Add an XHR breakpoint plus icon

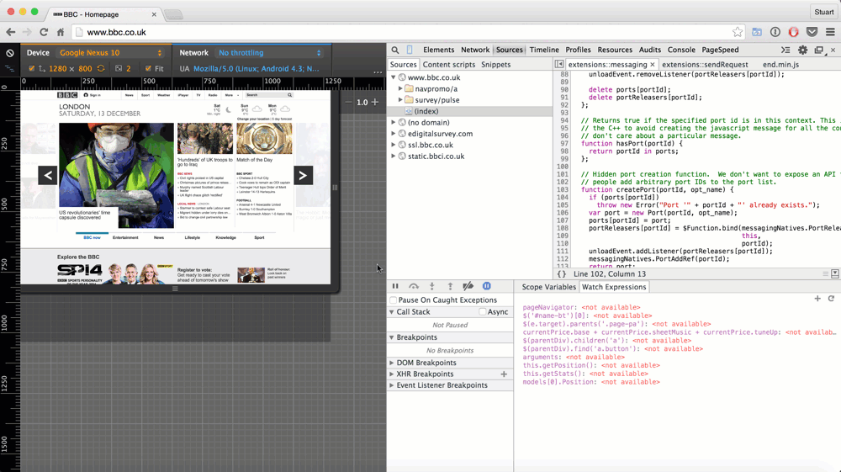pos(504,374)
